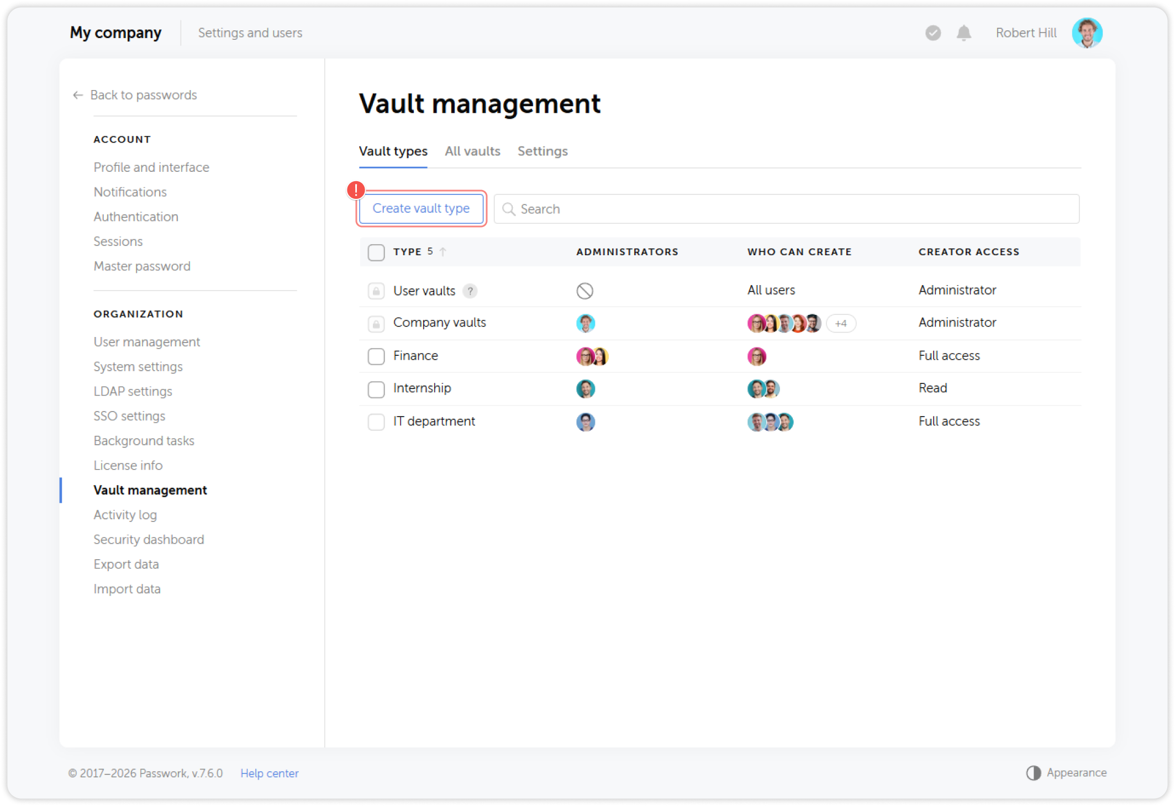This screenshot has height=806, width=1175.
Task: Click the back arrow next to Back to passwords
Action: pos(78,95)
